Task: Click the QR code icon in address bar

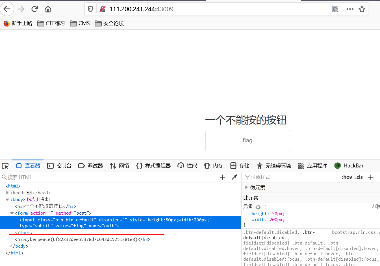Action: (335, 9)
